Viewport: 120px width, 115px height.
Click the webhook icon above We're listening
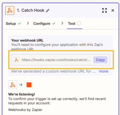click(13, 85)
